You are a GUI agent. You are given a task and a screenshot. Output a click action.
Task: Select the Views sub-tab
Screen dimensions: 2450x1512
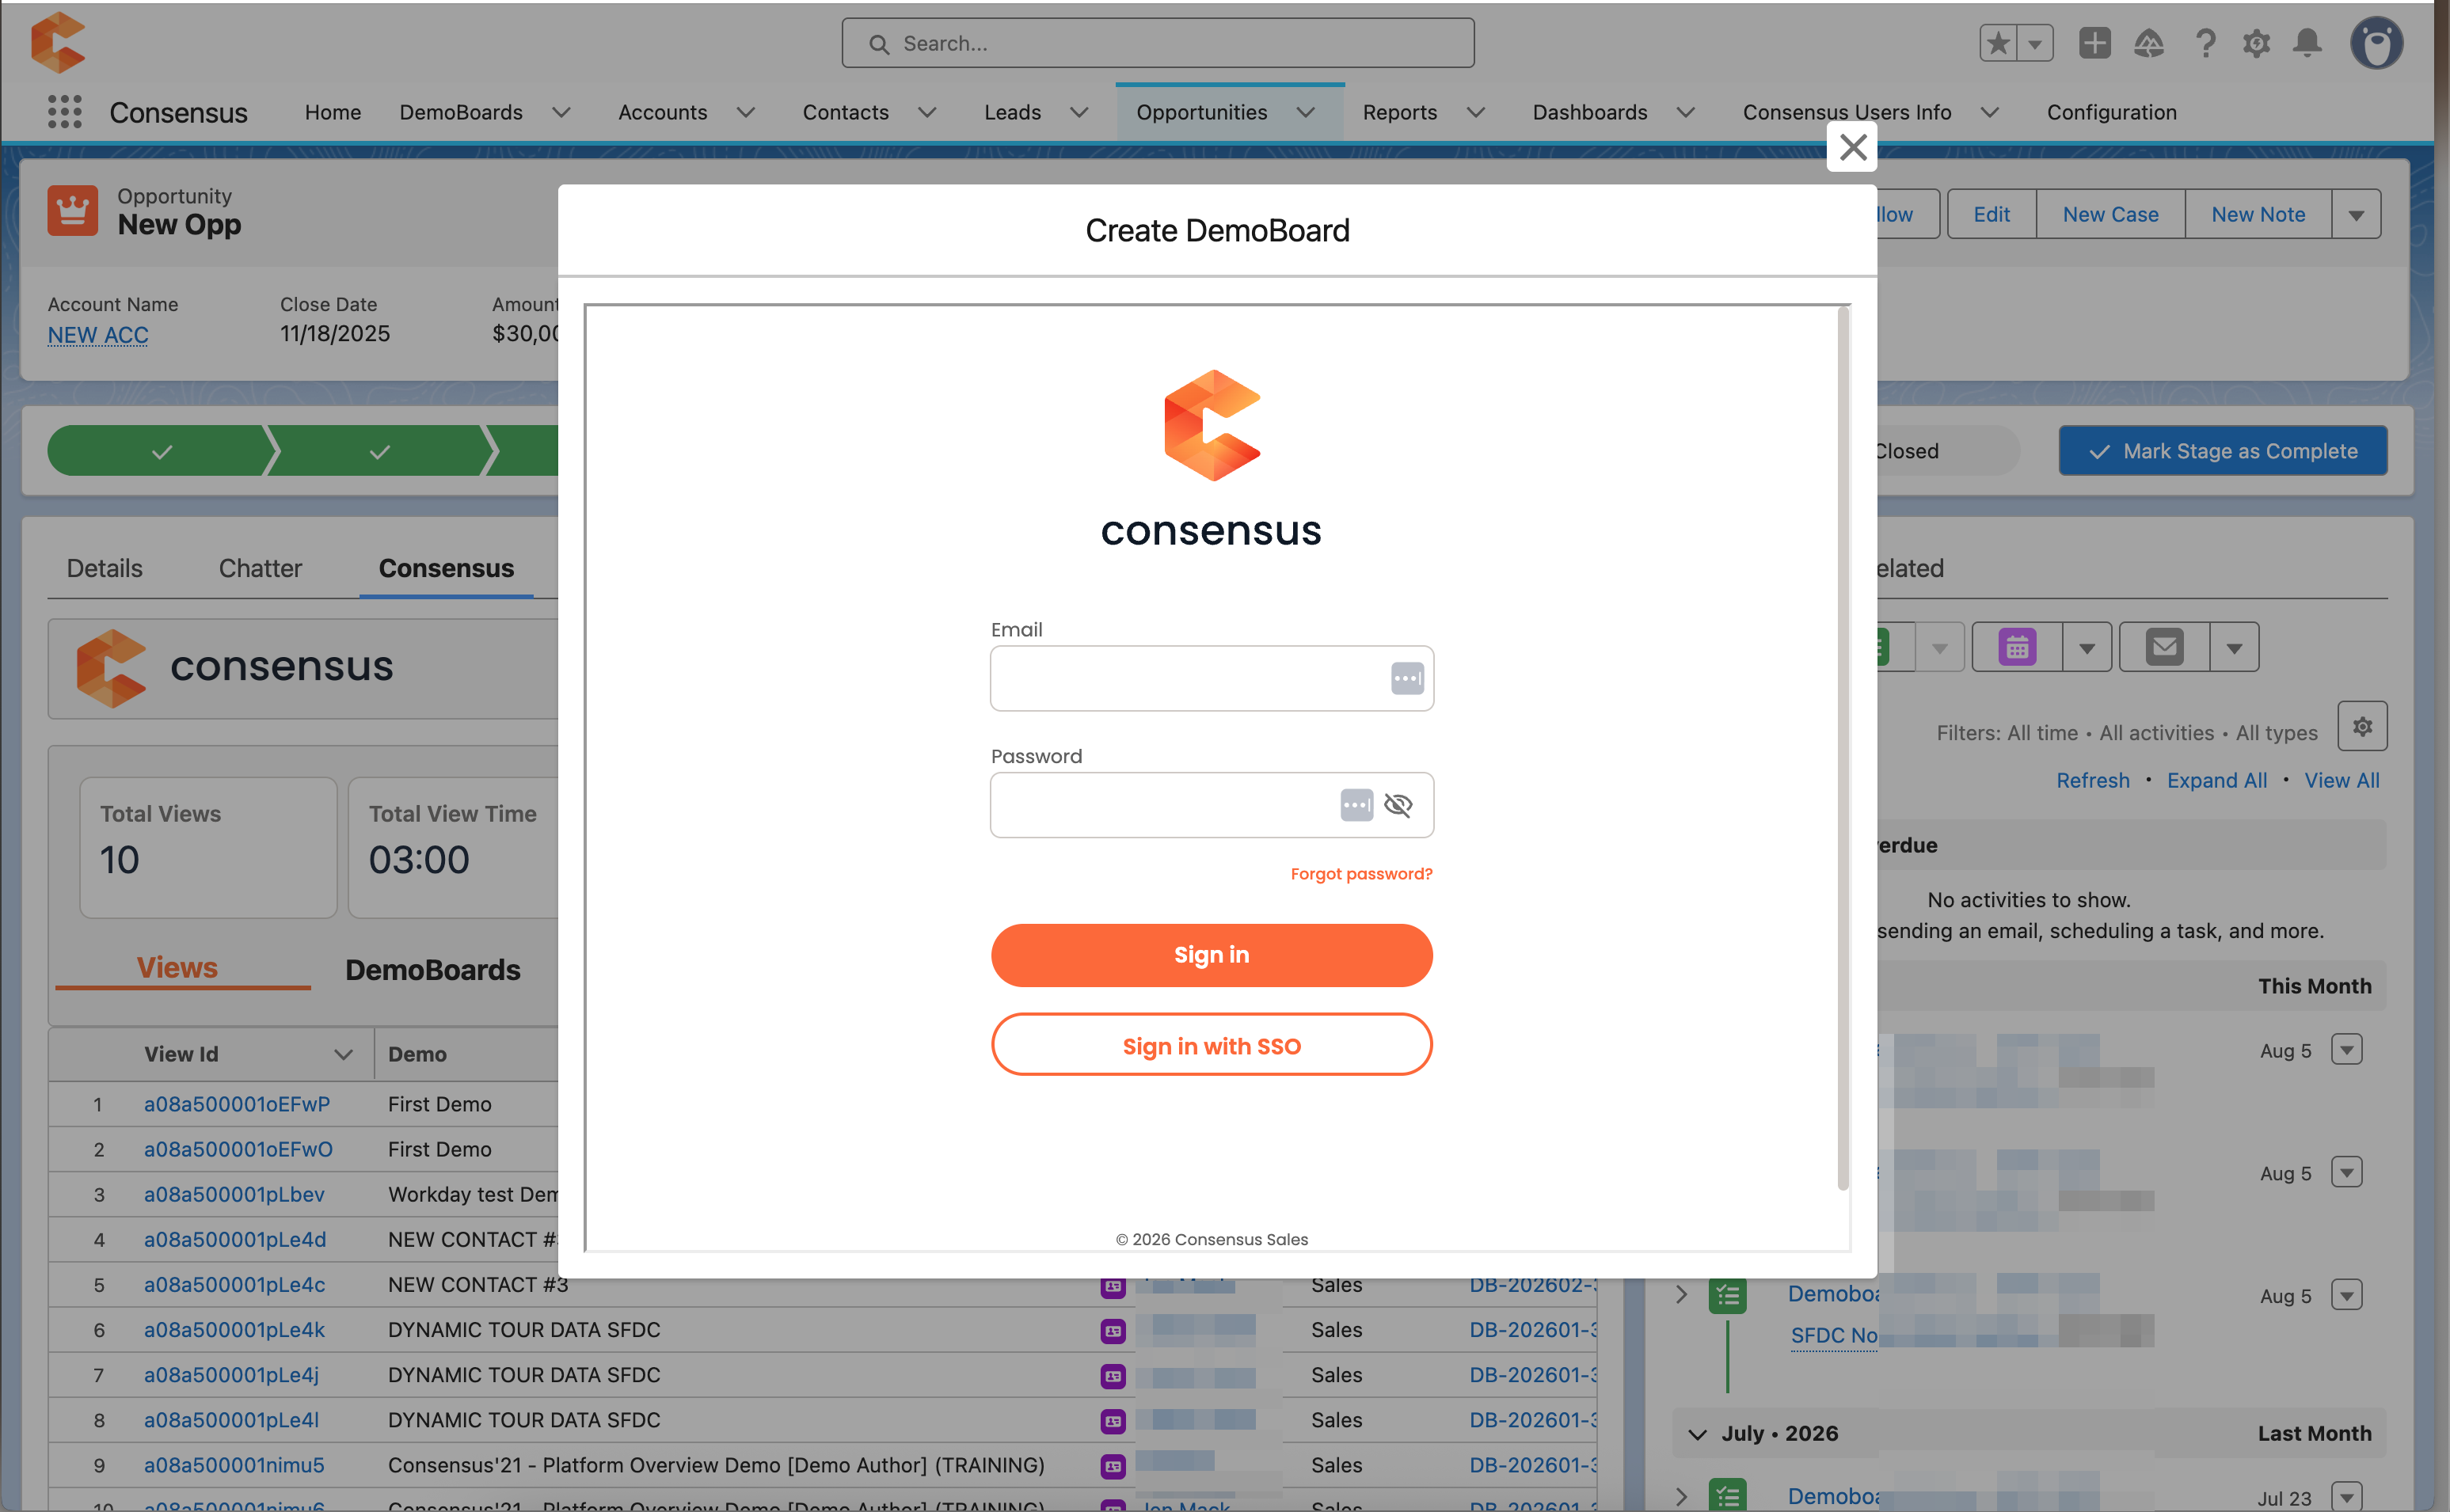(x=177, y=968)
